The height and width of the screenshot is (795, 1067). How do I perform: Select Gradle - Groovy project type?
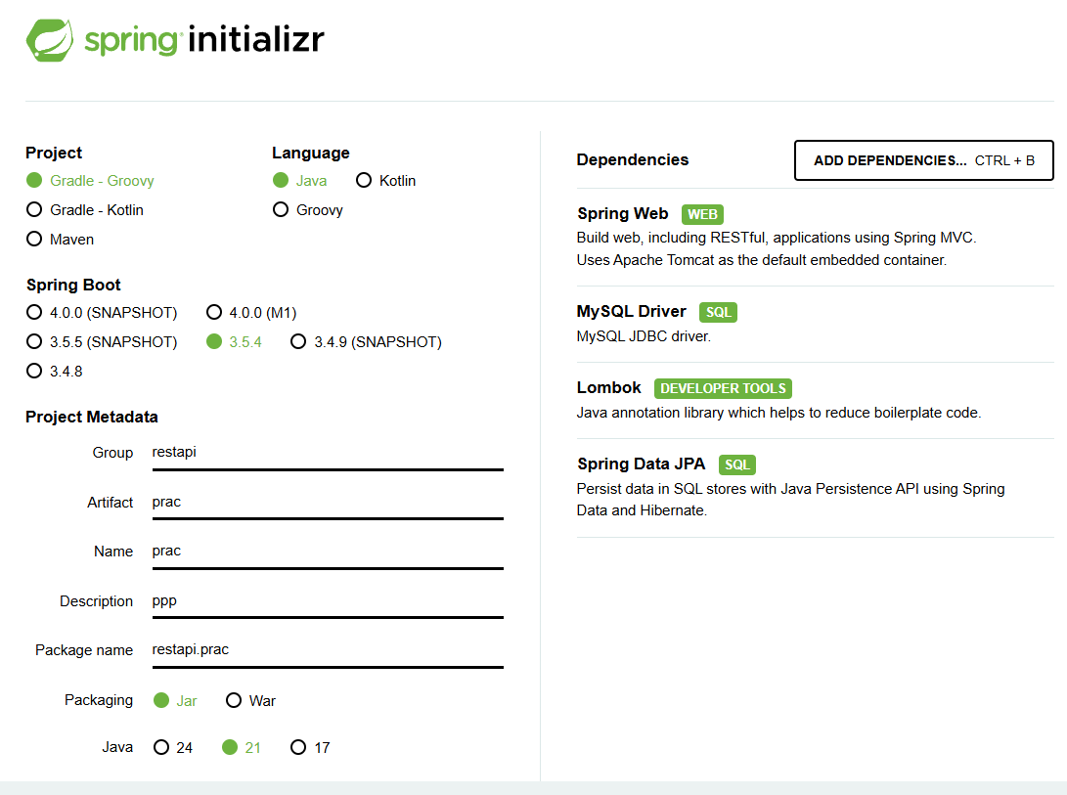point(91,180)
